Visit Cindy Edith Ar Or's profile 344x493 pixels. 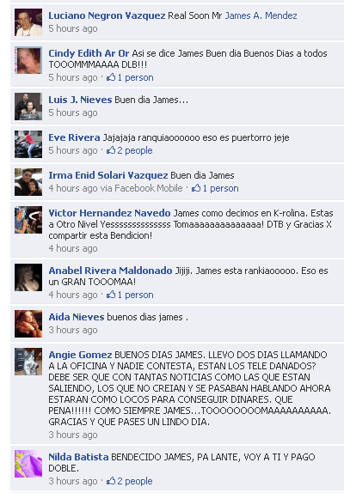point(89,53)
